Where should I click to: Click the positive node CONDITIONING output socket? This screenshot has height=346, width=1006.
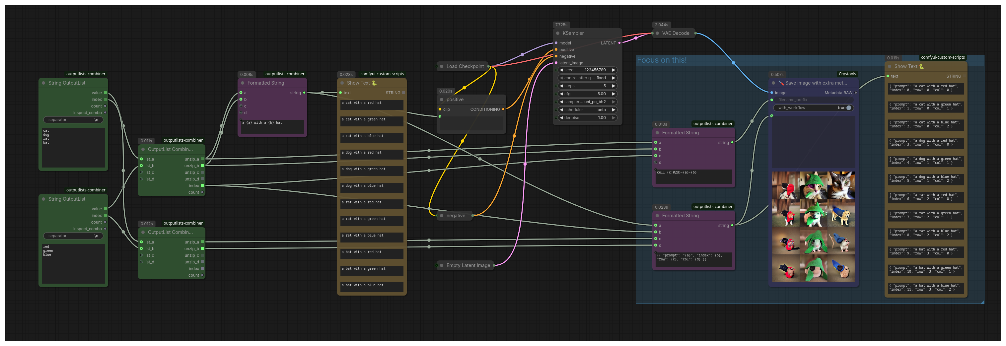click(x=503, y=109)
